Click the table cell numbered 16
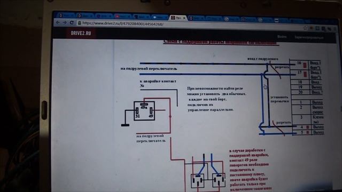The width and height of the screenshot is (342, 192). (x=299, y=63)
